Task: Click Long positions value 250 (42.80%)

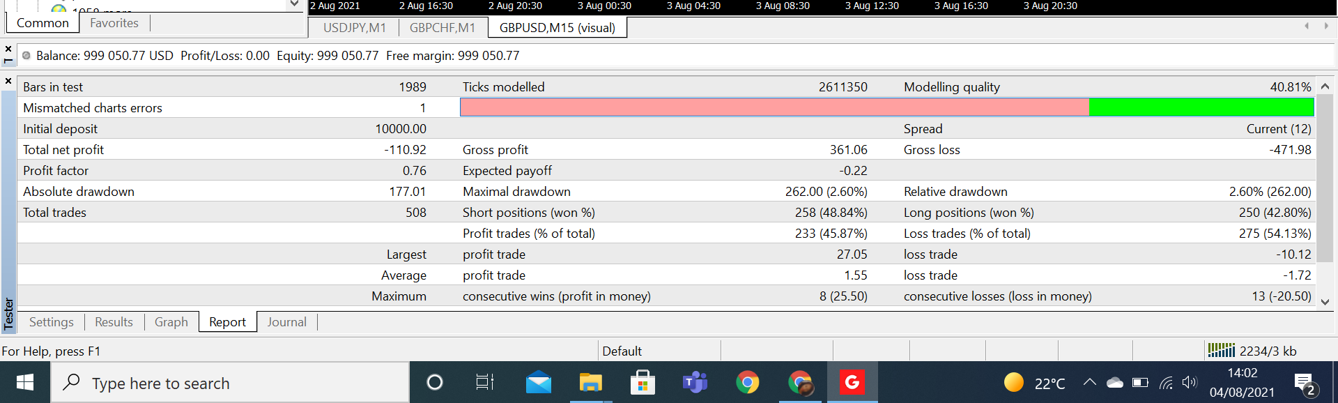Action: coord(1275,213)
